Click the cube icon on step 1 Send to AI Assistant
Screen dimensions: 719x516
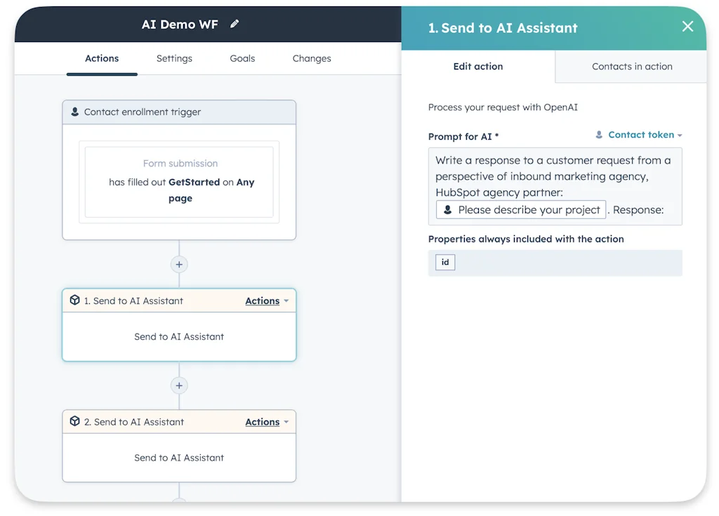pyautogui.click(x=75, y=300)
